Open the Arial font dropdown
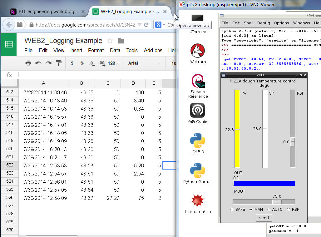This screenshot has height=237, width=321. (x=144, y=63)
